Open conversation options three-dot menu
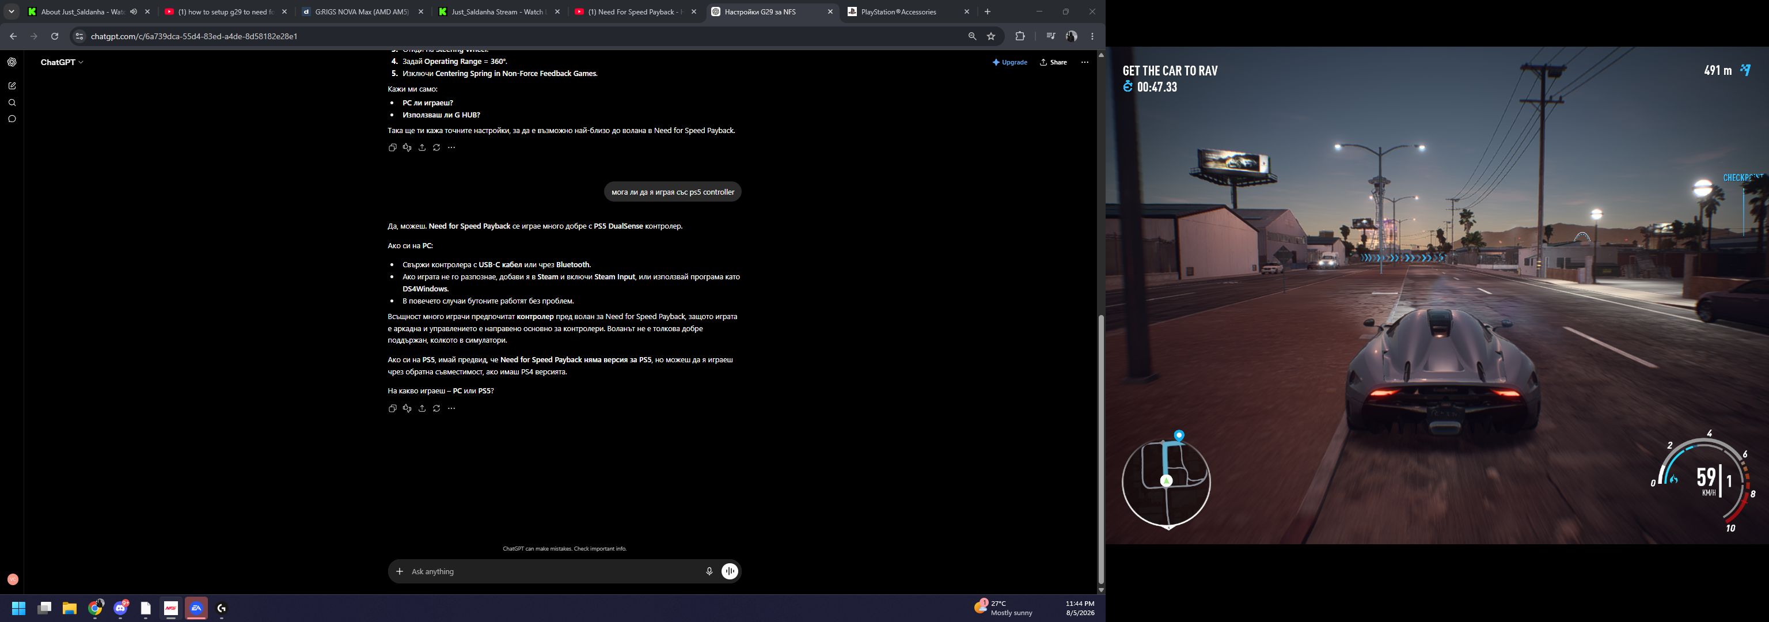 [1085, 62]
